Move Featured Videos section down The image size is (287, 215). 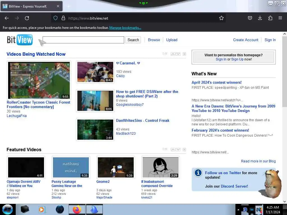pyautogui.click(x=178, y=149)
